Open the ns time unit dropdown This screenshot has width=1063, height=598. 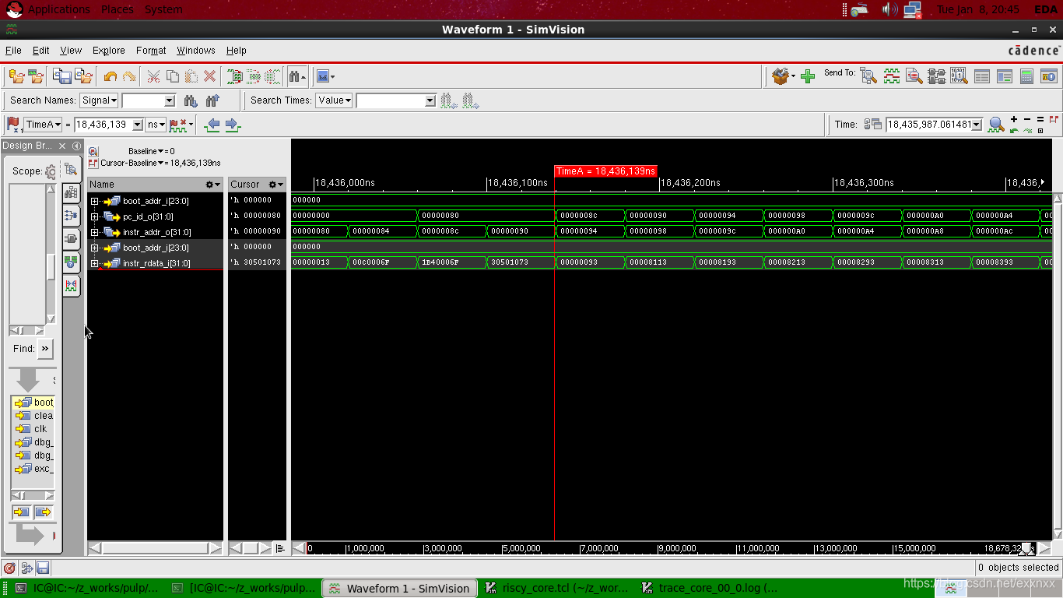(156, 125)
